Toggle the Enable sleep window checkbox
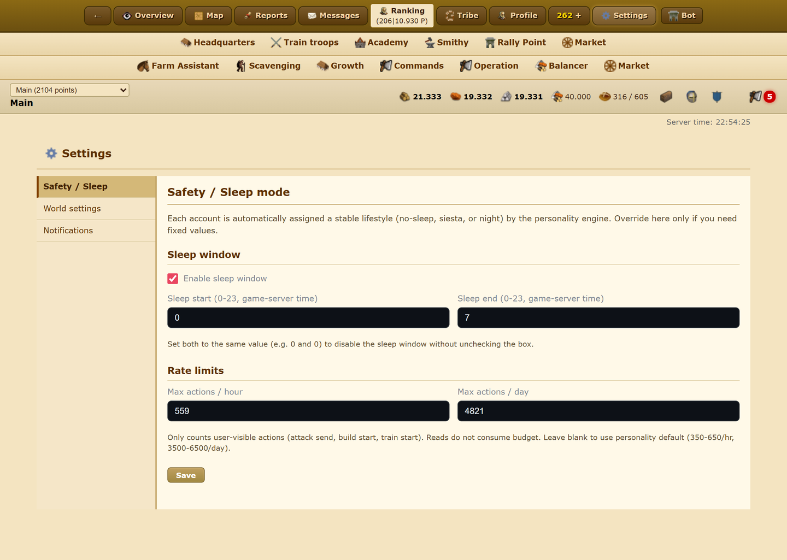Viewport: 787px width, 560px height. pos(173,279)
